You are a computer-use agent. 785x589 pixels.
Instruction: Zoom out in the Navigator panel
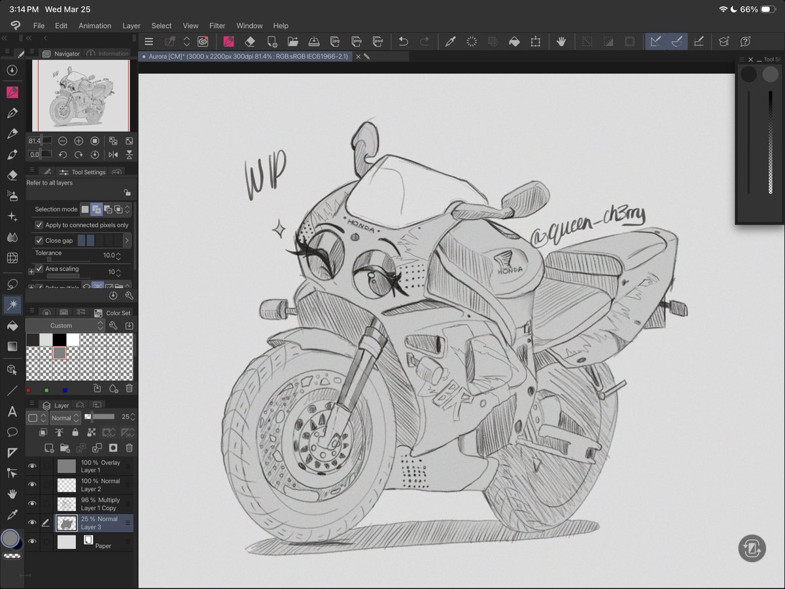pyautogui.click(x=62, y=141)
